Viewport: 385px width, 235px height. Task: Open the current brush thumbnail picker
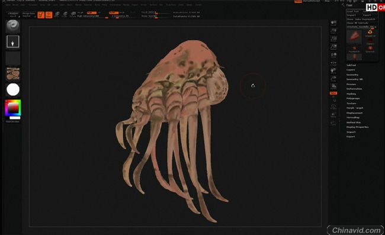(x=13, y=26)
